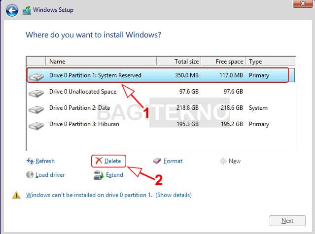Click the Windows Setup title icon

[27, 10]
